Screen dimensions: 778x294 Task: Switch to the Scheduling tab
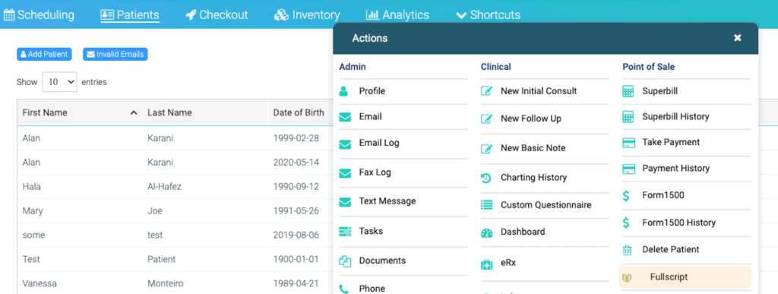pyautogui.click(x=39, y=15)
